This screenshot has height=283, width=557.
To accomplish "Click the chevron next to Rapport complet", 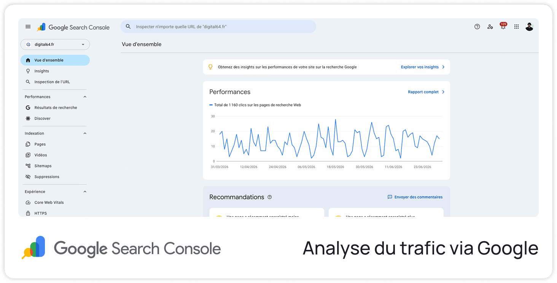I will (x=443, y=92).
